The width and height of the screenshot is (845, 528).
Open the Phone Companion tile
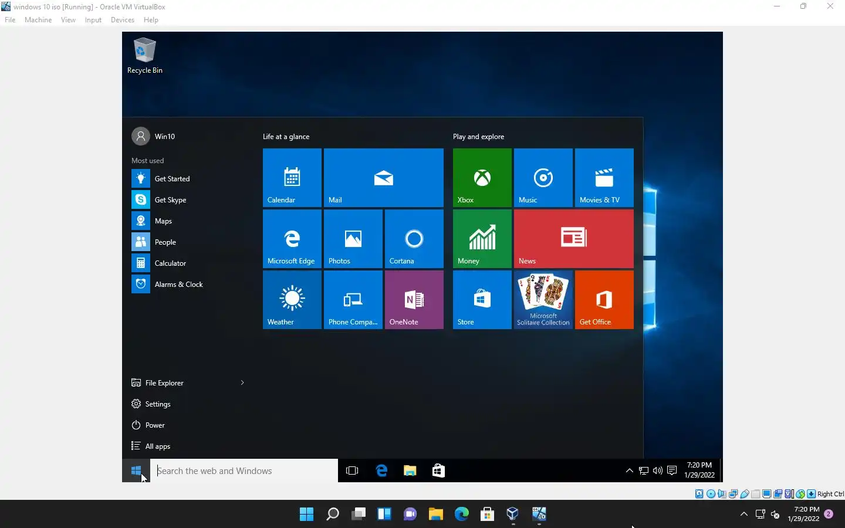353,300
